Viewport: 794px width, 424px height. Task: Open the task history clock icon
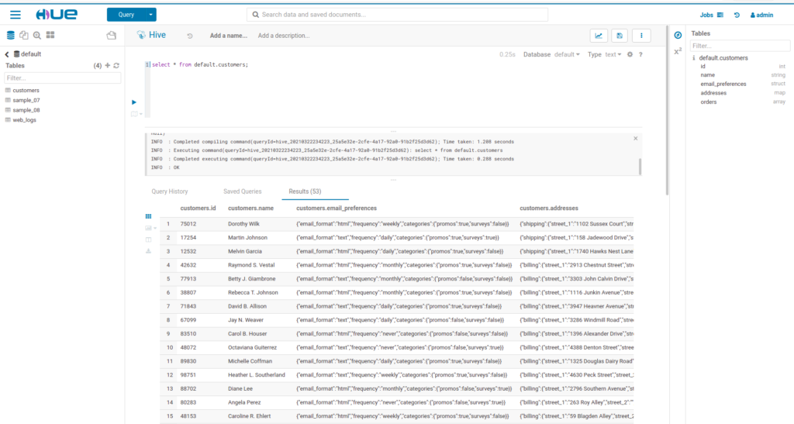click(x=737, y=16)
